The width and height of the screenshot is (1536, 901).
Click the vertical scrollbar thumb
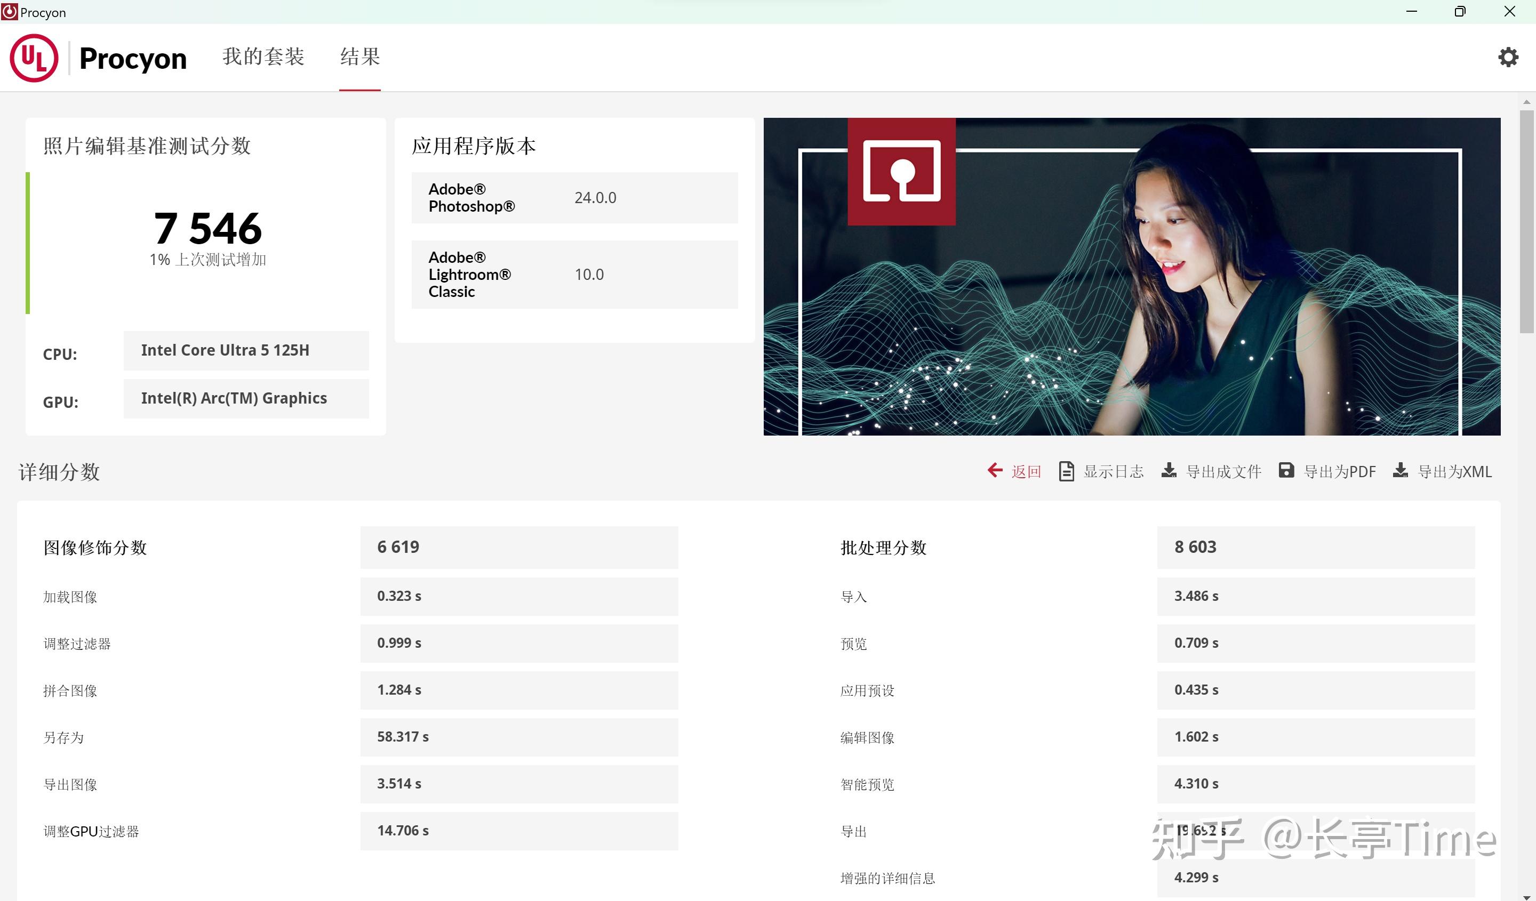pos(1526,221)
